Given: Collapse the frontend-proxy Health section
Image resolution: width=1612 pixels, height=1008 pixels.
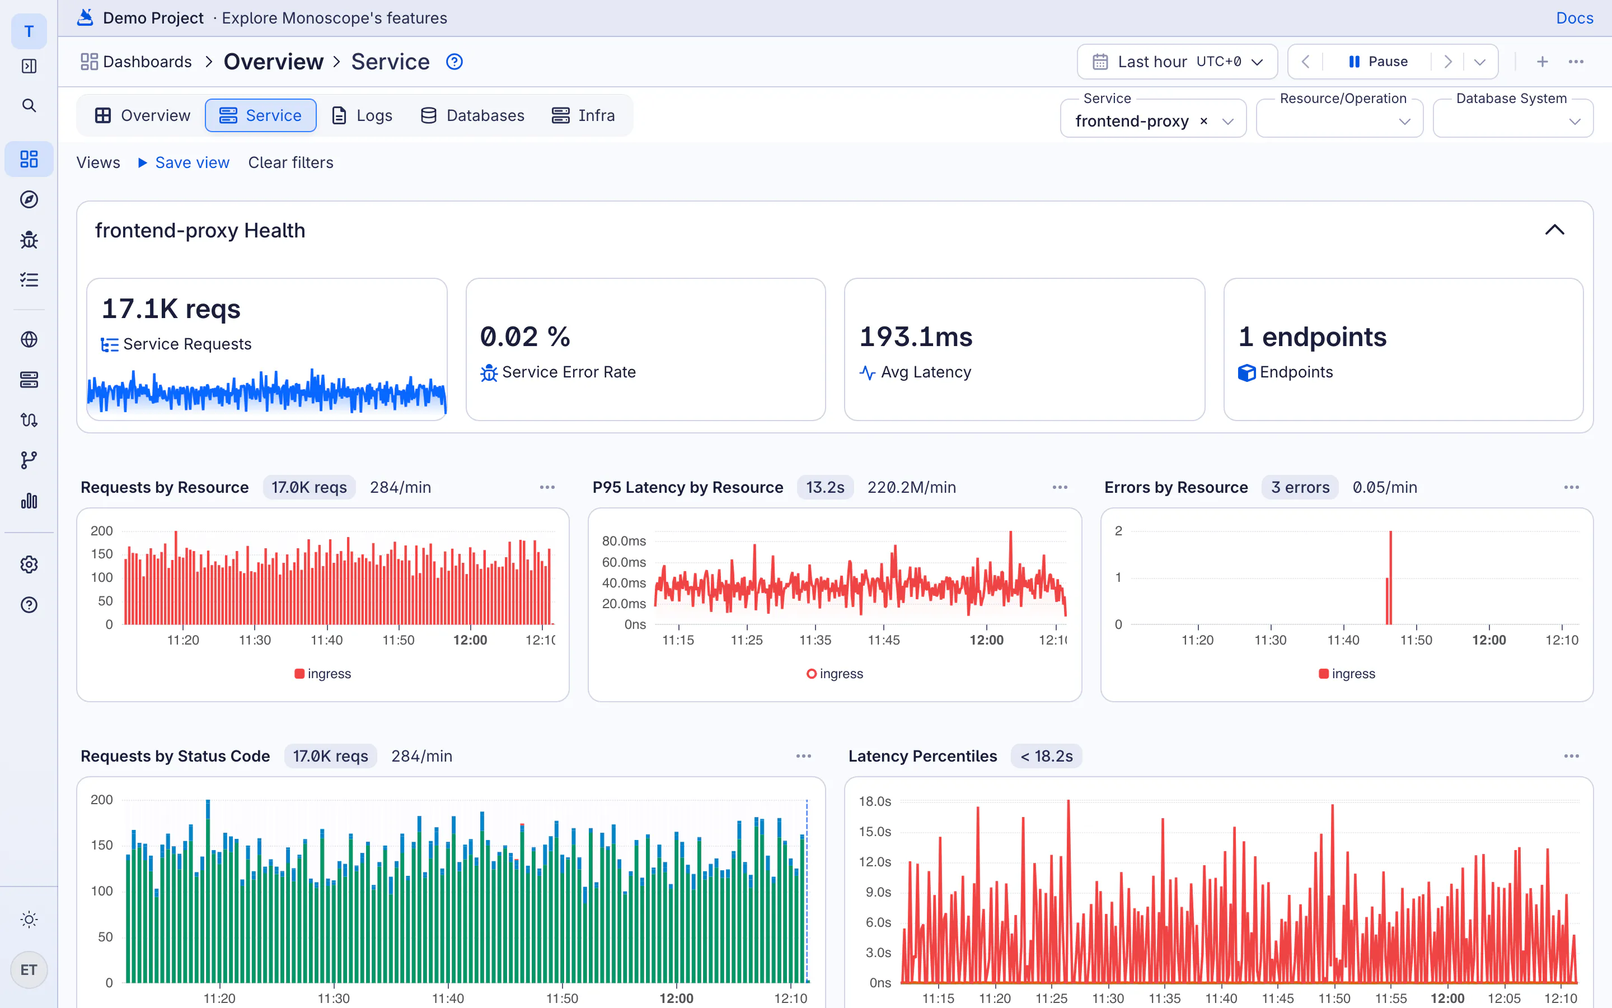Looking at the screenshot, I should (x=1554, y=230).
